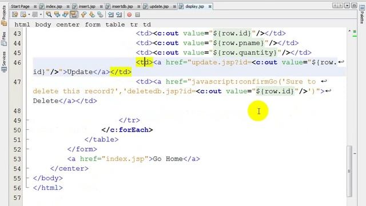Click the Back navigation icon
Screen dimensions: 366x206
coord(23,15)
